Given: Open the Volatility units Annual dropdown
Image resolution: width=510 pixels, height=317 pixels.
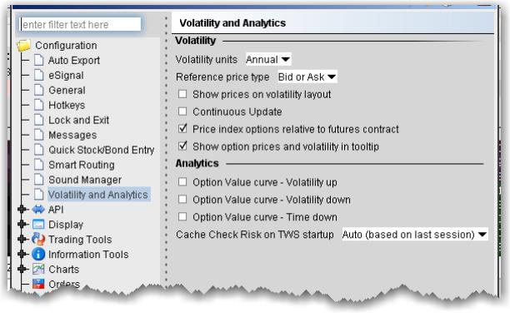Looking at the screenshot, I should (x=268, y=59).
